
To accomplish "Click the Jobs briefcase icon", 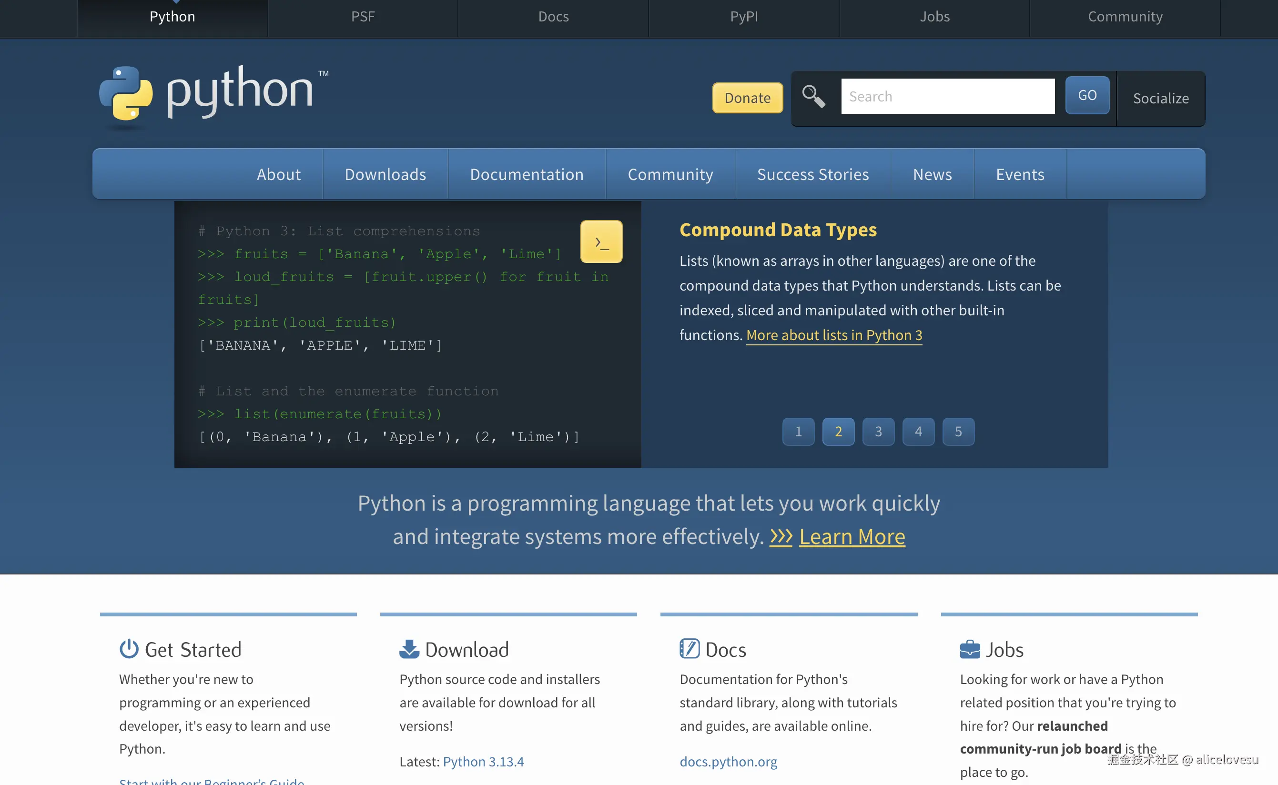I will 970,649.
